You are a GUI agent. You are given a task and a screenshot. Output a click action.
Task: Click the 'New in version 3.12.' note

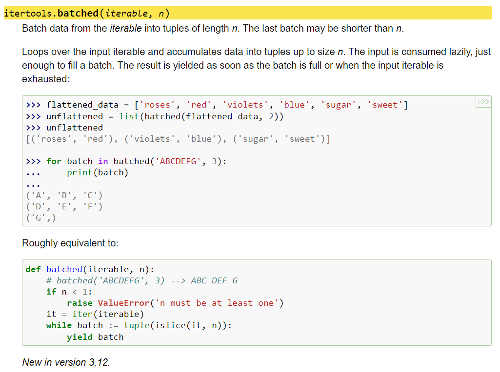[66, 362]
